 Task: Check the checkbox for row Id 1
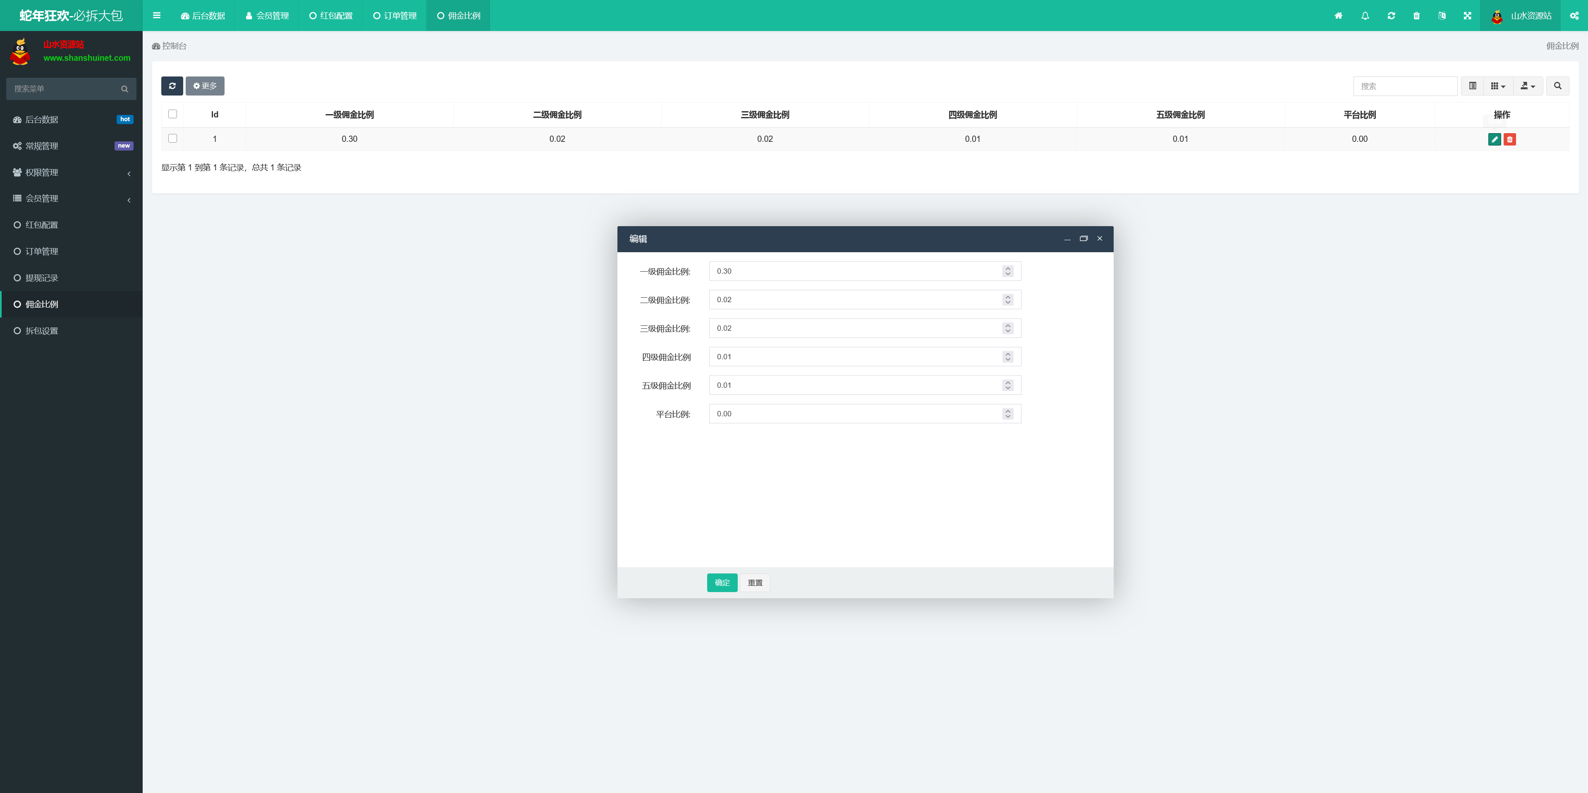click(x=172, y=139)
